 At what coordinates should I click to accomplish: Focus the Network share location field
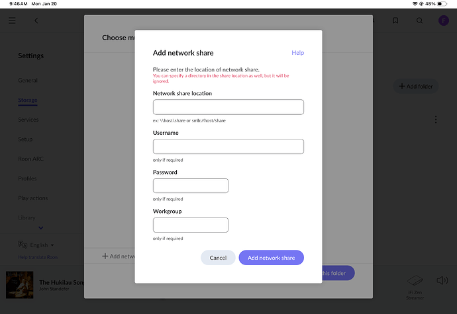click(228, 107)
